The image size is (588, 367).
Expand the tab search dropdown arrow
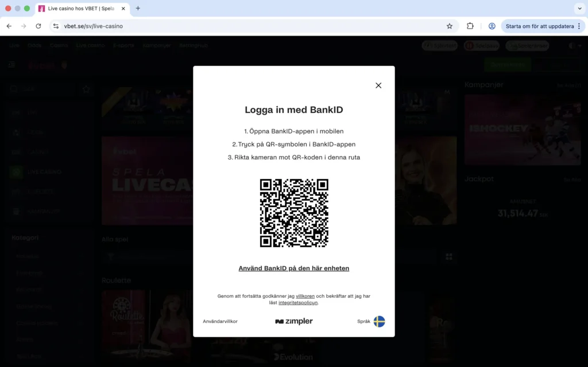click(579, 9)
